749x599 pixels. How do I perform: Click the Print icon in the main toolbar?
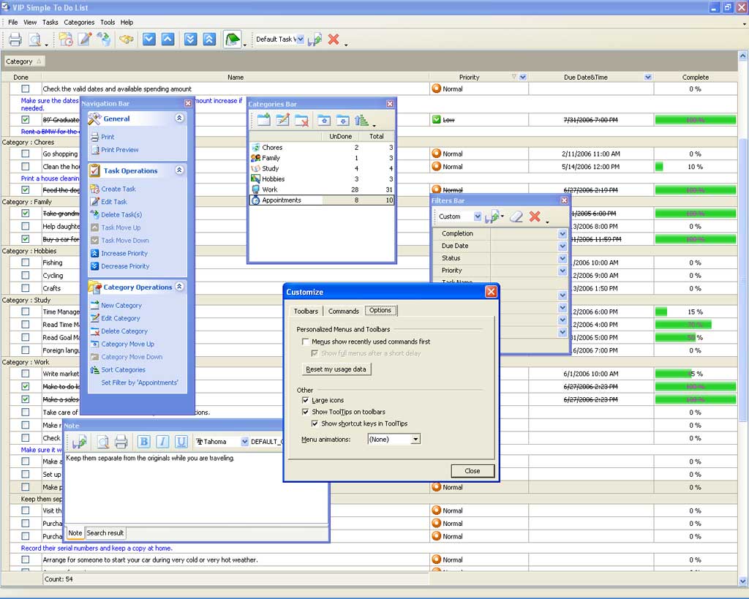(x=15, y=39)
